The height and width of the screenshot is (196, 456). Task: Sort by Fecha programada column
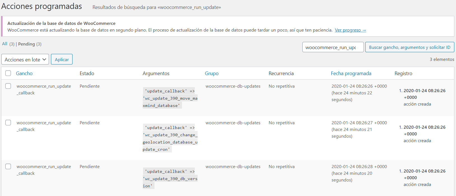[351, 73]
